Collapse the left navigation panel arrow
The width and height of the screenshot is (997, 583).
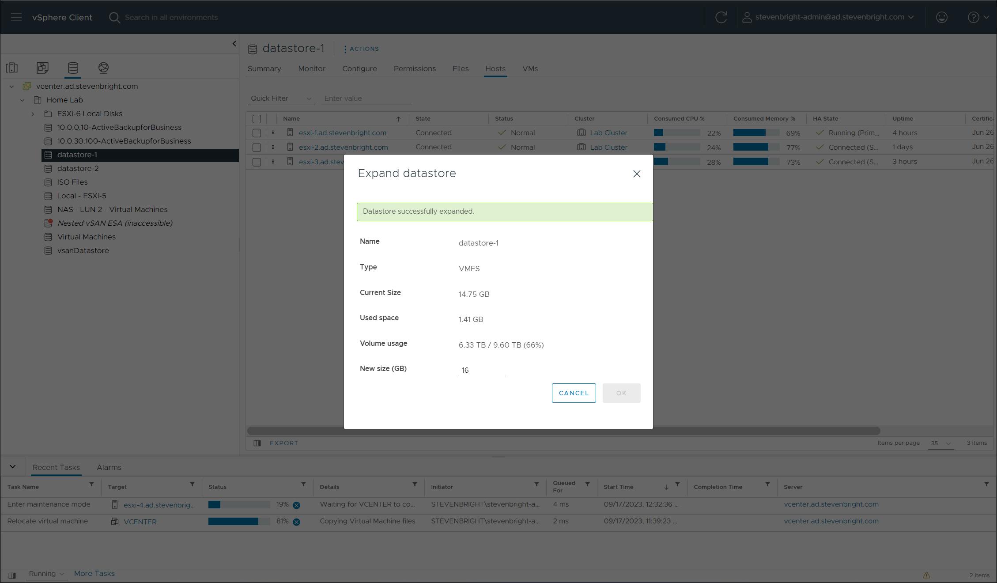pos(234,44)
